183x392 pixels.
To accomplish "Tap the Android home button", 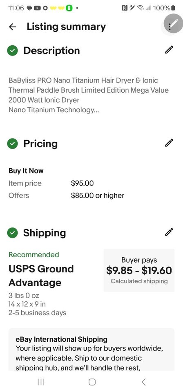I will pyautogui.click(x=92, y=382).
